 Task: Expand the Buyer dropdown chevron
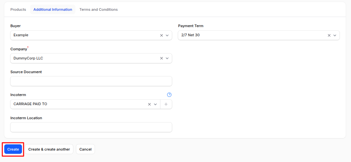(x=167, y=35)
